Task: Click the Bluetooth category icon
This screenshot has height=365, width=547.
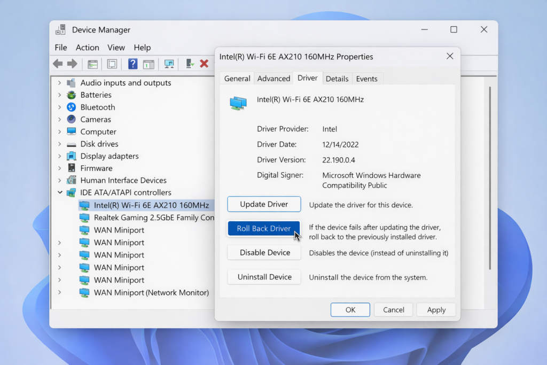Action: (x=72, y=107)
